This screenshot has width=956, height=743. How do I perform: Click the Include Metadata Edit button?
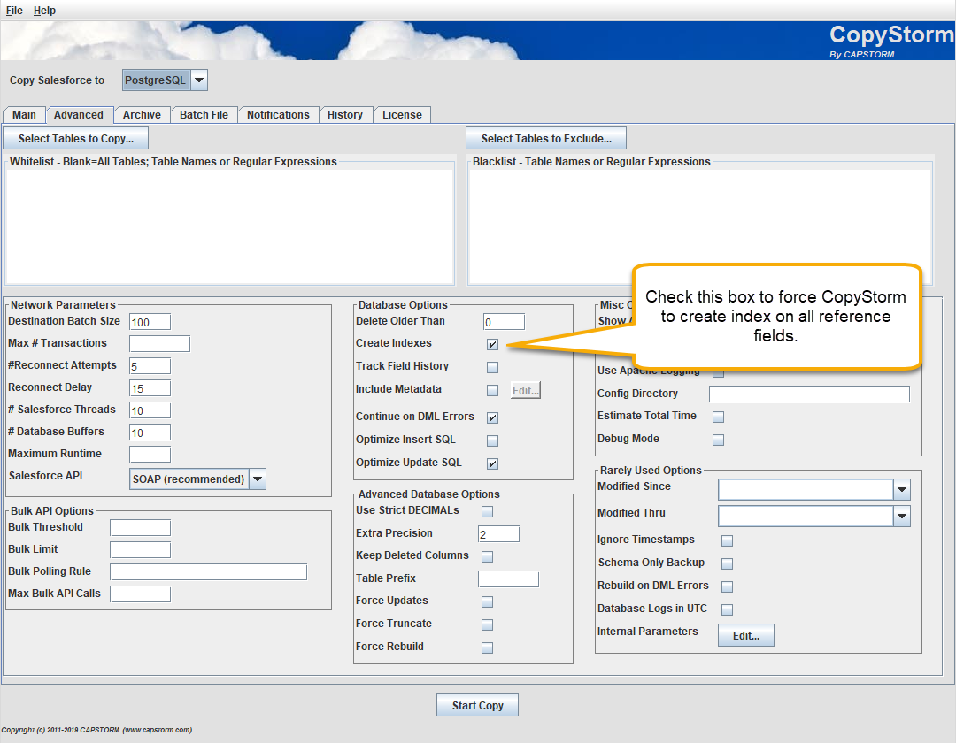[526, 390]
